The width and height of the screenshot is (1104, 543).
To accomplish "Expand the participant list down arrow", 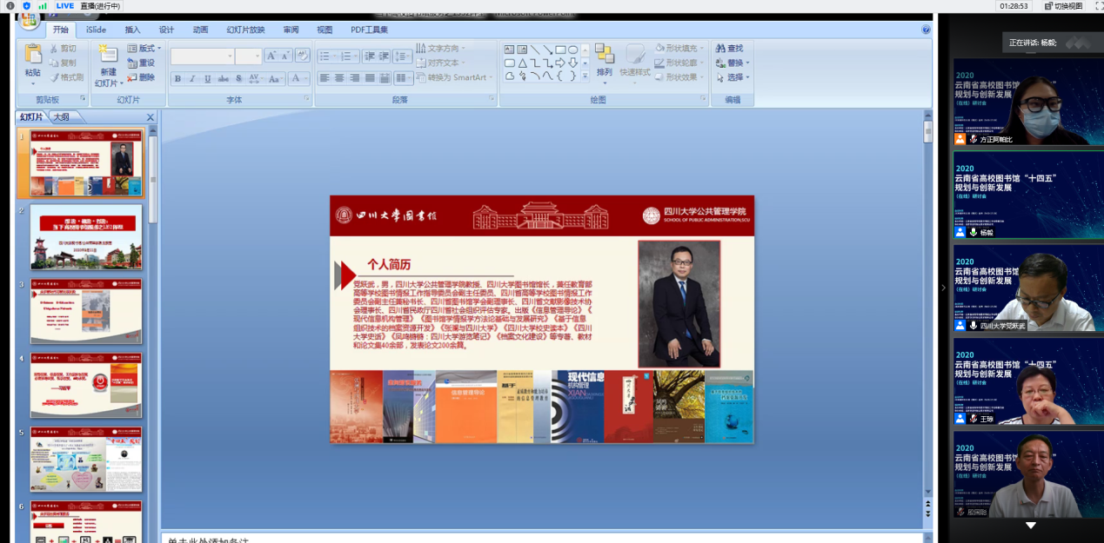I will pos(1030,526).
